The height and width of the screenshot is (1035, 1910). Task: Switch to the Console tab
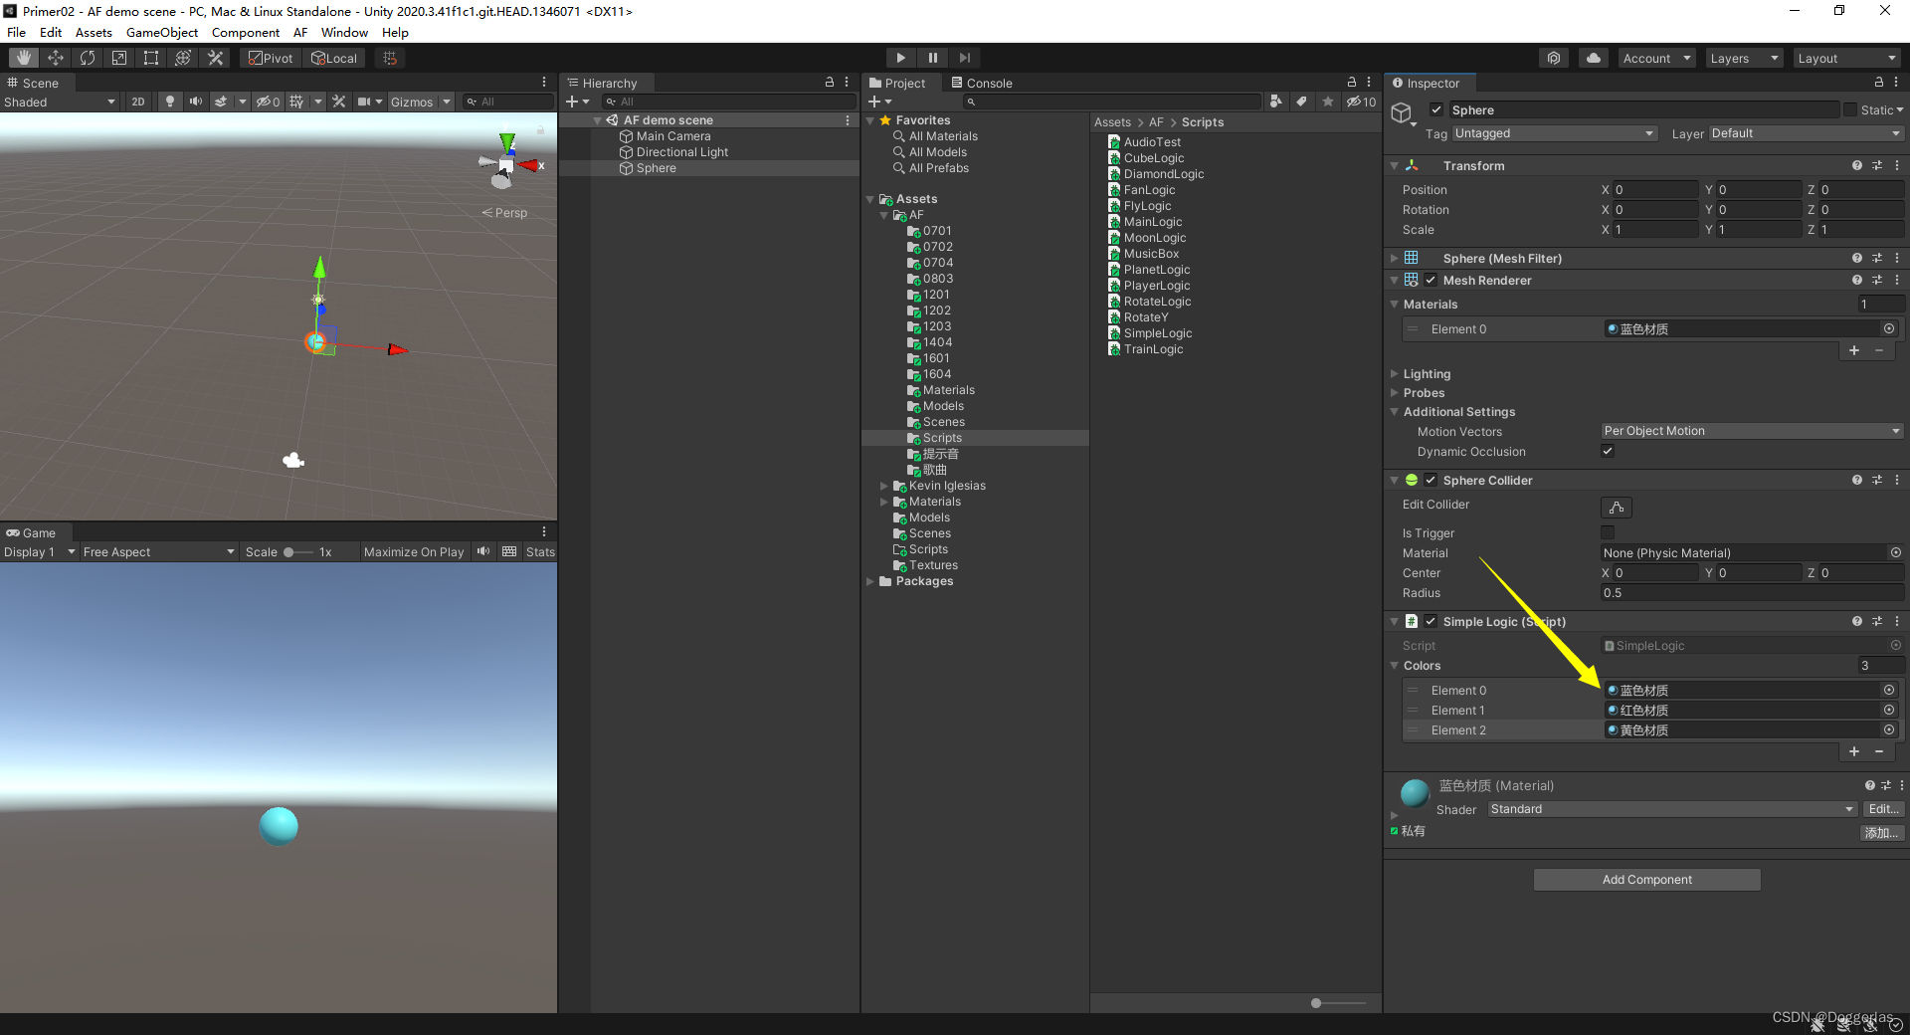tap(982, 83)
